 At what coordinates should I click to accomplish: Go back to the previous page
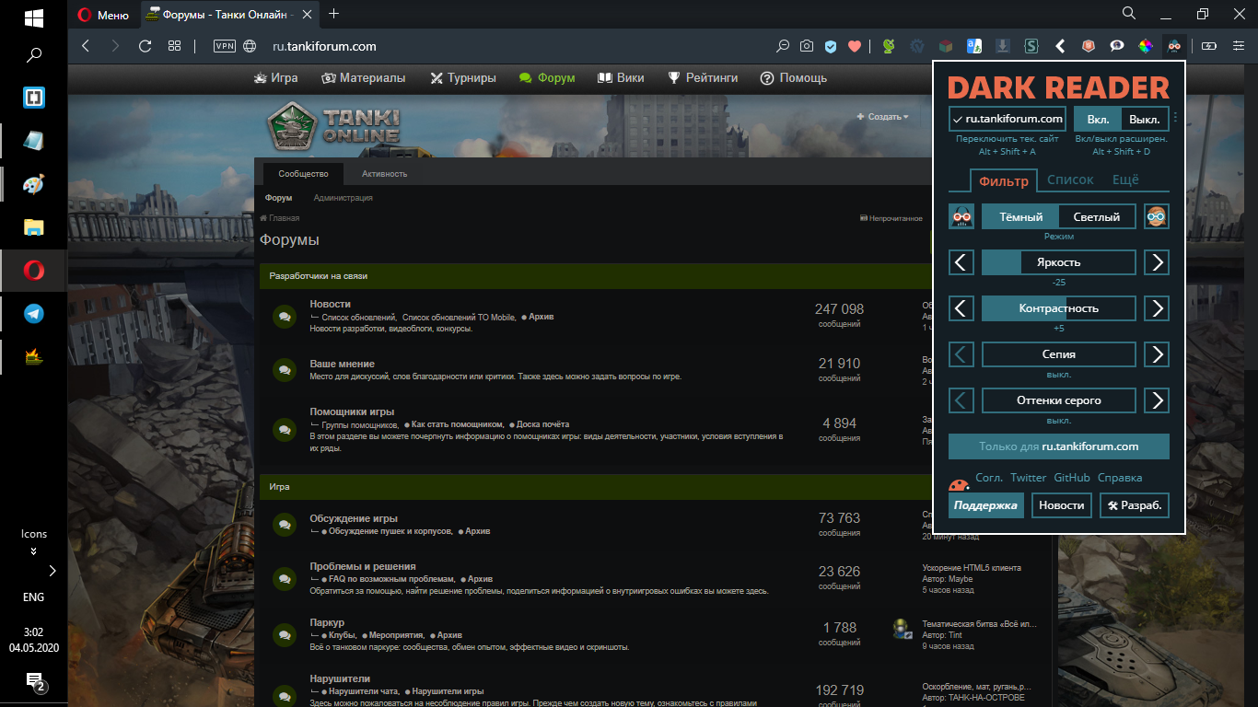tap(86, 46)
